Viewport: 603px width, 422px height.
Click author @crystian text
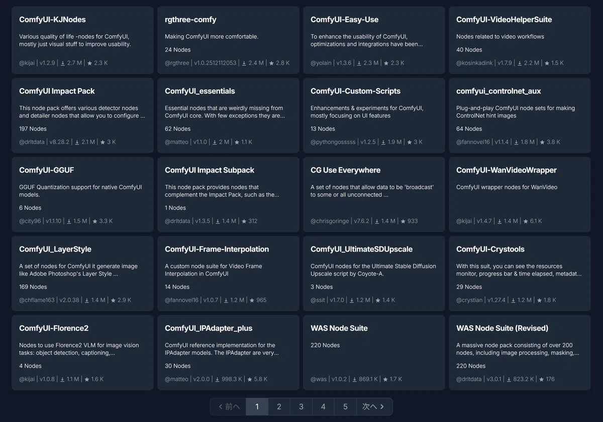click(469, 300)
